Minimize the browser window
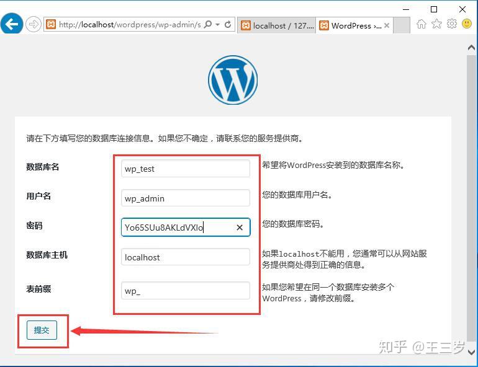Viewport: 478px width, 367px height. pyautogui.click(x=406, y=9)
